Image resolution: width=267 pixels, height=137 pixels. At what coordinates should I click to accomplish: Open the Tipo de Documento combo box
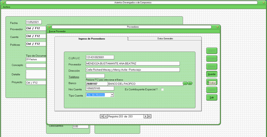36,59
